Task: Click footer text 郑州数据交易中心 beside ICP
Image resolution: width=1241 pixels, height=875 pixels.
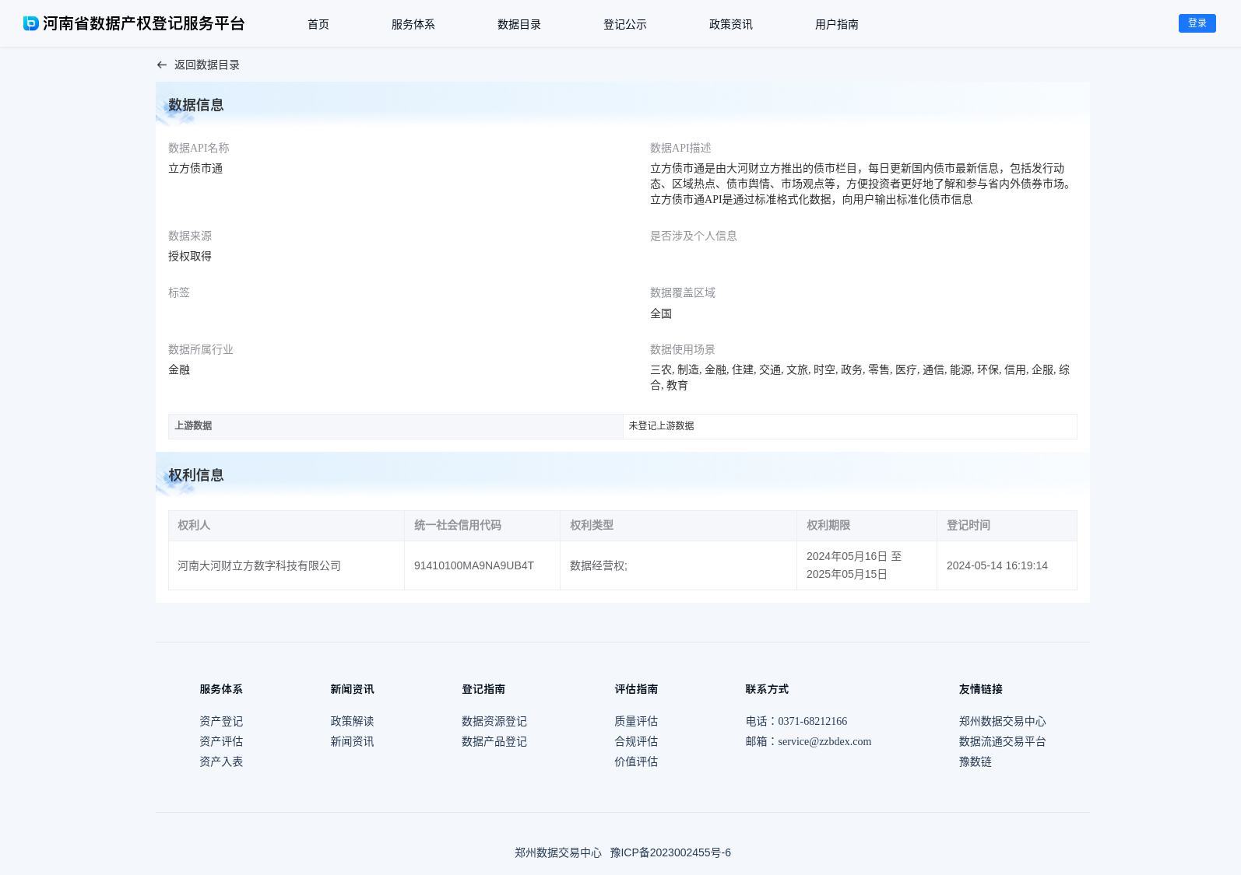Action: 558,852
